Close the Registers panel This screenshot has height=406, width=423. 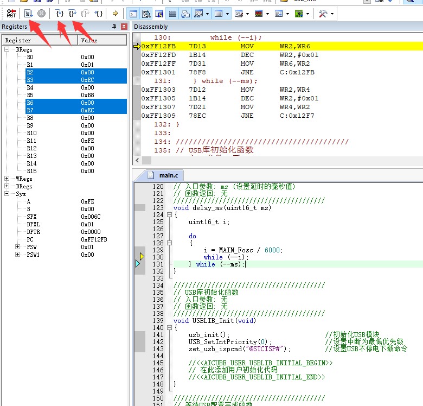(x=124, y=27)
